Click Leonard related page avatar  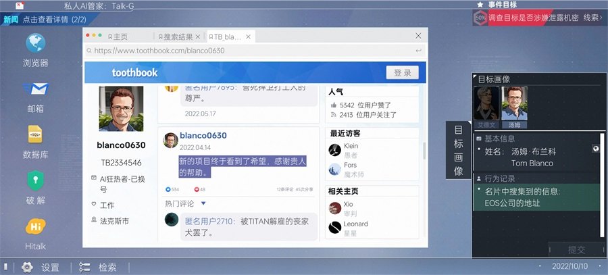click(334, 228)
